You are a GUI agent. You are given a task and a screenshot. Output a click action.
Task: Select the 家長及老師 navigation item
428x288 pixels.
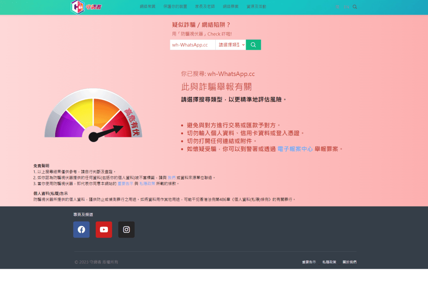point(205,7)
